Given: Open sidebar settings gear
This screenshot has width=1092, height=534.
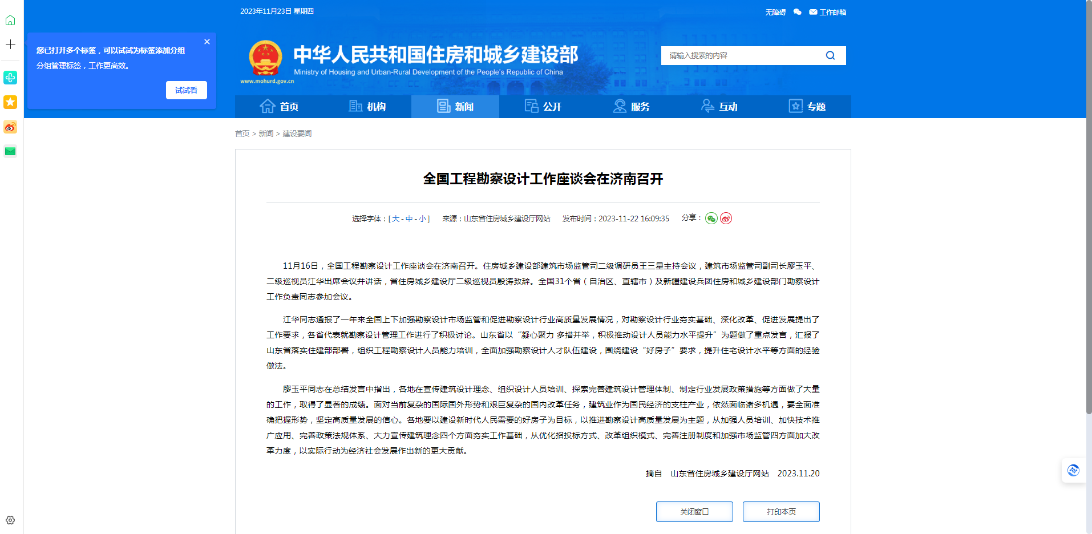Looking at the screenshot, I should 10,520.
